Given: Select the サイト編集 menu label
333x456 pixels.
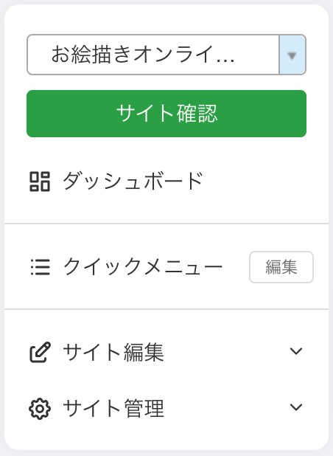Looking at the screenshot, I should tap(113, 352).
